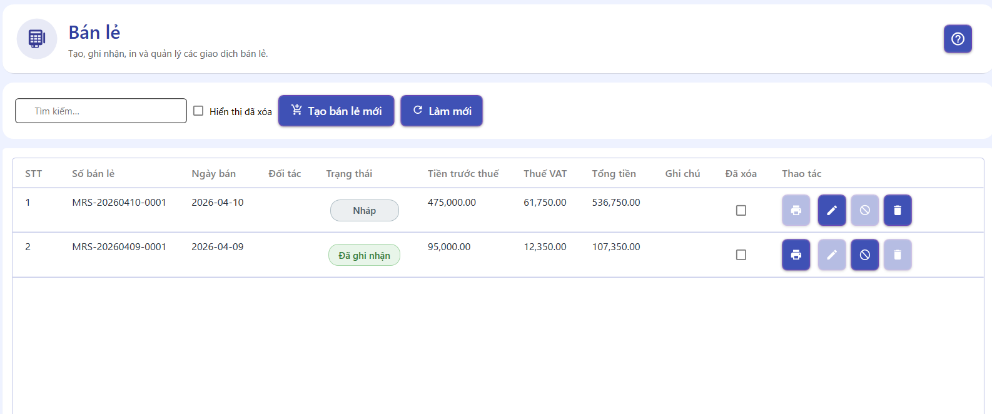Sort by 'Tổng tiền' column header
Image resolution: width=992 pixels, height=414 pixels.
pyautogui.click(x=614, y=173)
